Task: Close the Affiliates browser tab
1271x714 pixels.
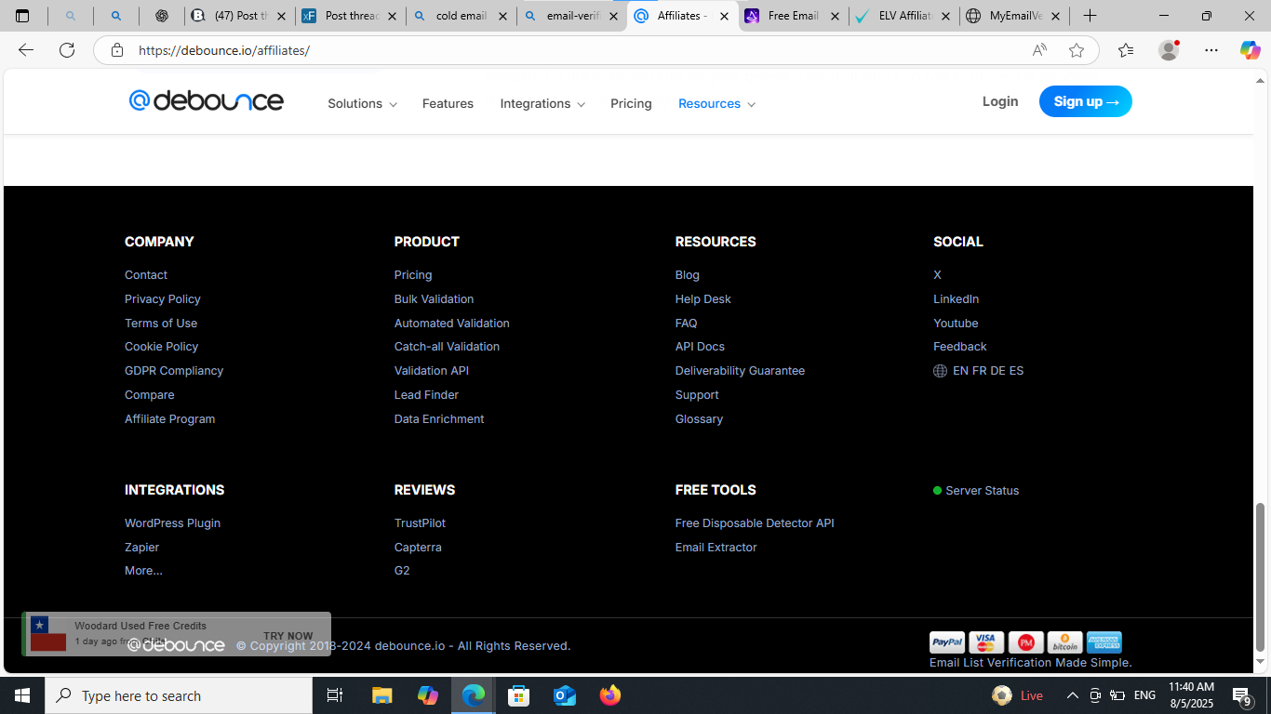Action: coord(724,16)
